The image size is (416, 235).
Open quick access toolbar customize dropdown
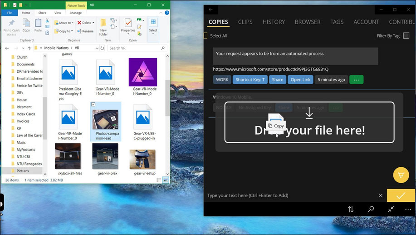(x=26, y=5)
